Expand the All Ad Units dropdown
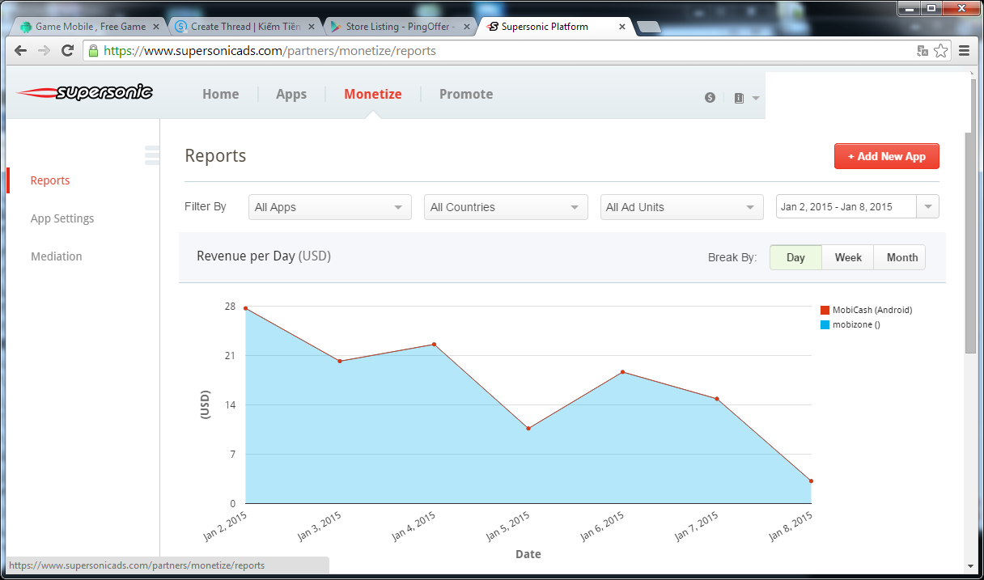Viewport: 984px width, 580px height. click(x=681, y=207)
